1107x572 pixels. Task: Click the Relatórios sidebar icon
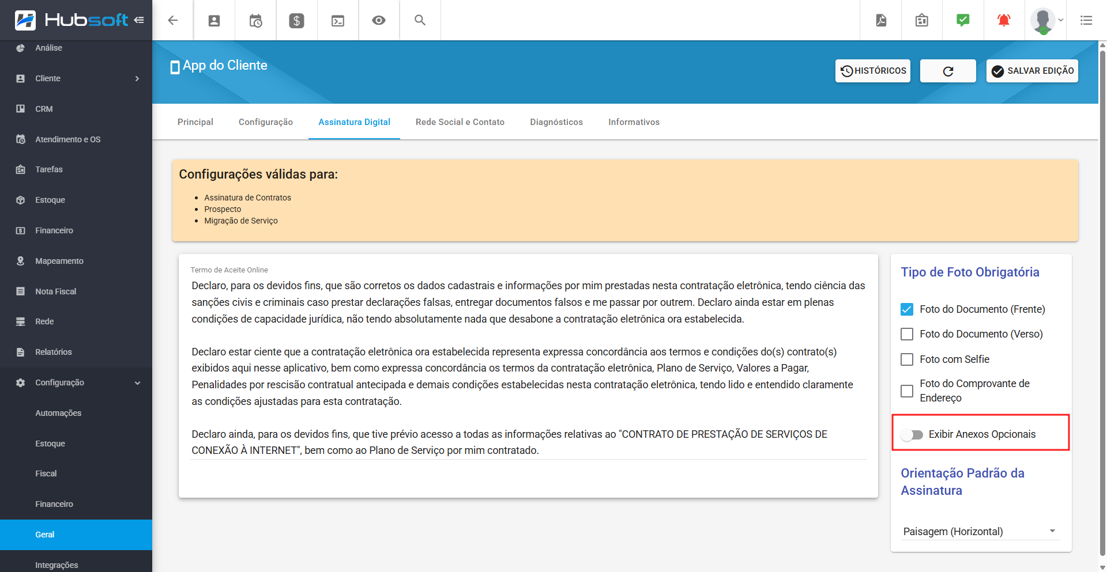(21, 352)
